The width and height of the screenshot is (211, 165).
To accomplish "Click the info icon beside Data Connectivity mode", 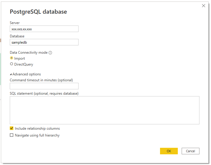I will [x=50, y=53].
